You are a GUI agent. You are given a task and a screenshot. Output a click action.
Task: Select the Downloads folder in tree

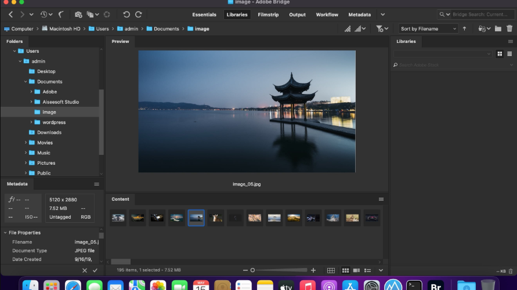(x=49, y=132)
